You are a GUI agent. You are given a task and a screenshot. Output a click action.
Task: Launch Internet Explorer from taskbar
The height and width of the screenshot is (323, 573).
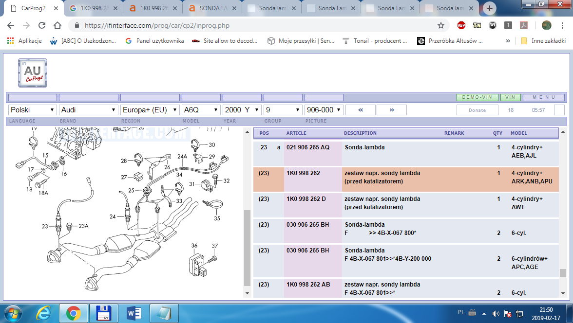[x=43, y=313]
